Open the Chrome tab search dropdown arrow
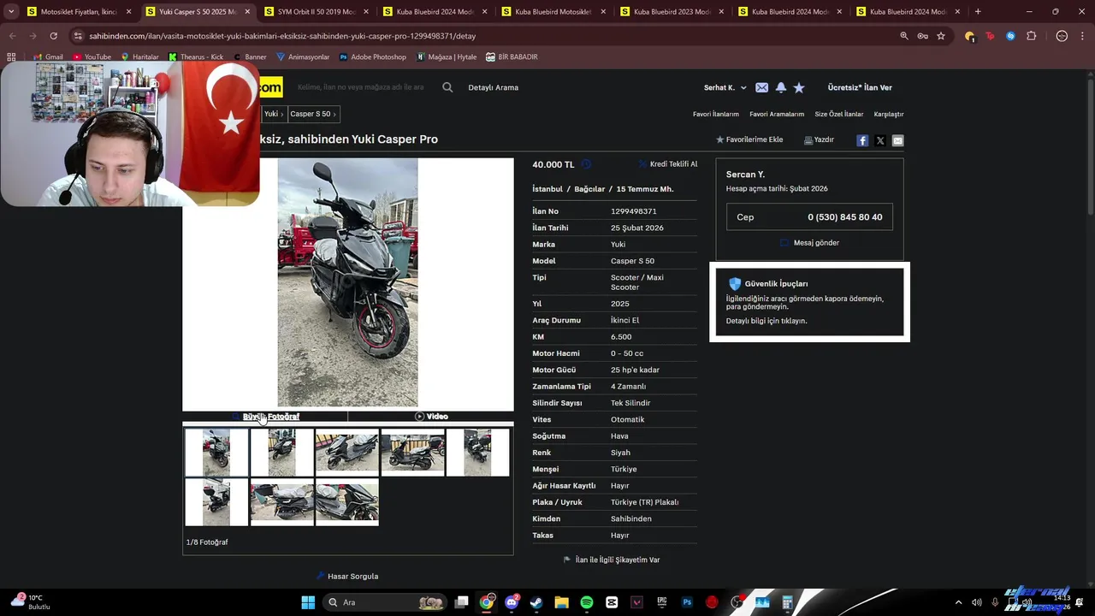 click(11, 12)
